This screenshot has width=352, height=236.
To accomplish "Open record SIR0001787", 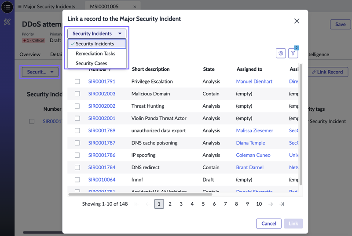I will coord(102,143).
